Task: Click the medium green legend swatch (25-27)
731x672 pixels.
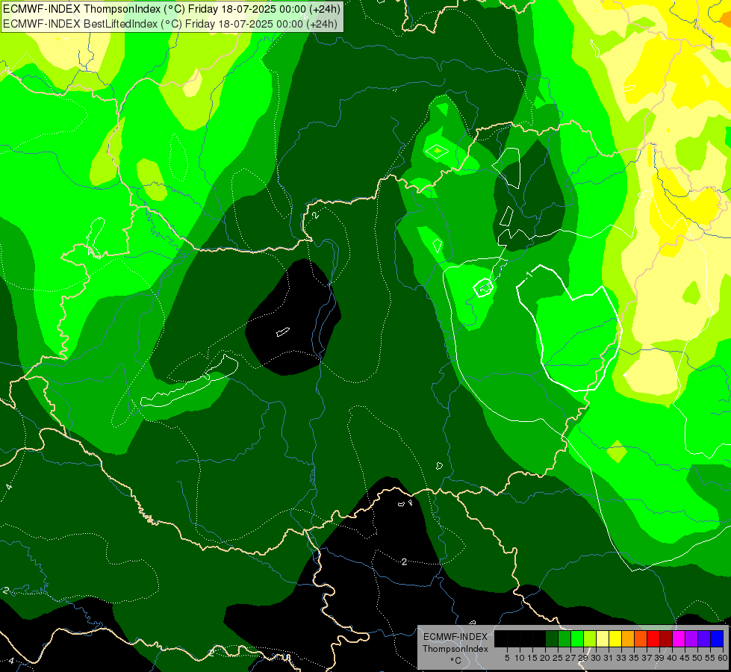Action: tap(564, 639)
